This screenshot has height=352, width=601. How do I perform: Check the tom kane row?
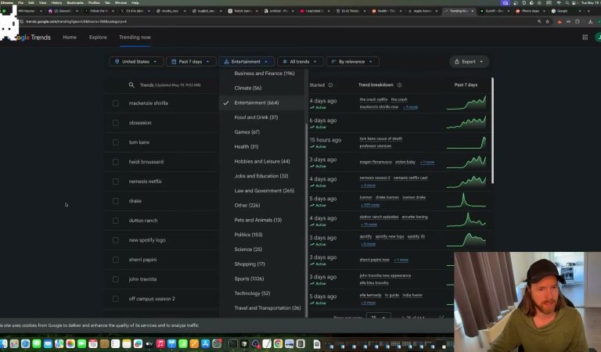coord(115,142)
